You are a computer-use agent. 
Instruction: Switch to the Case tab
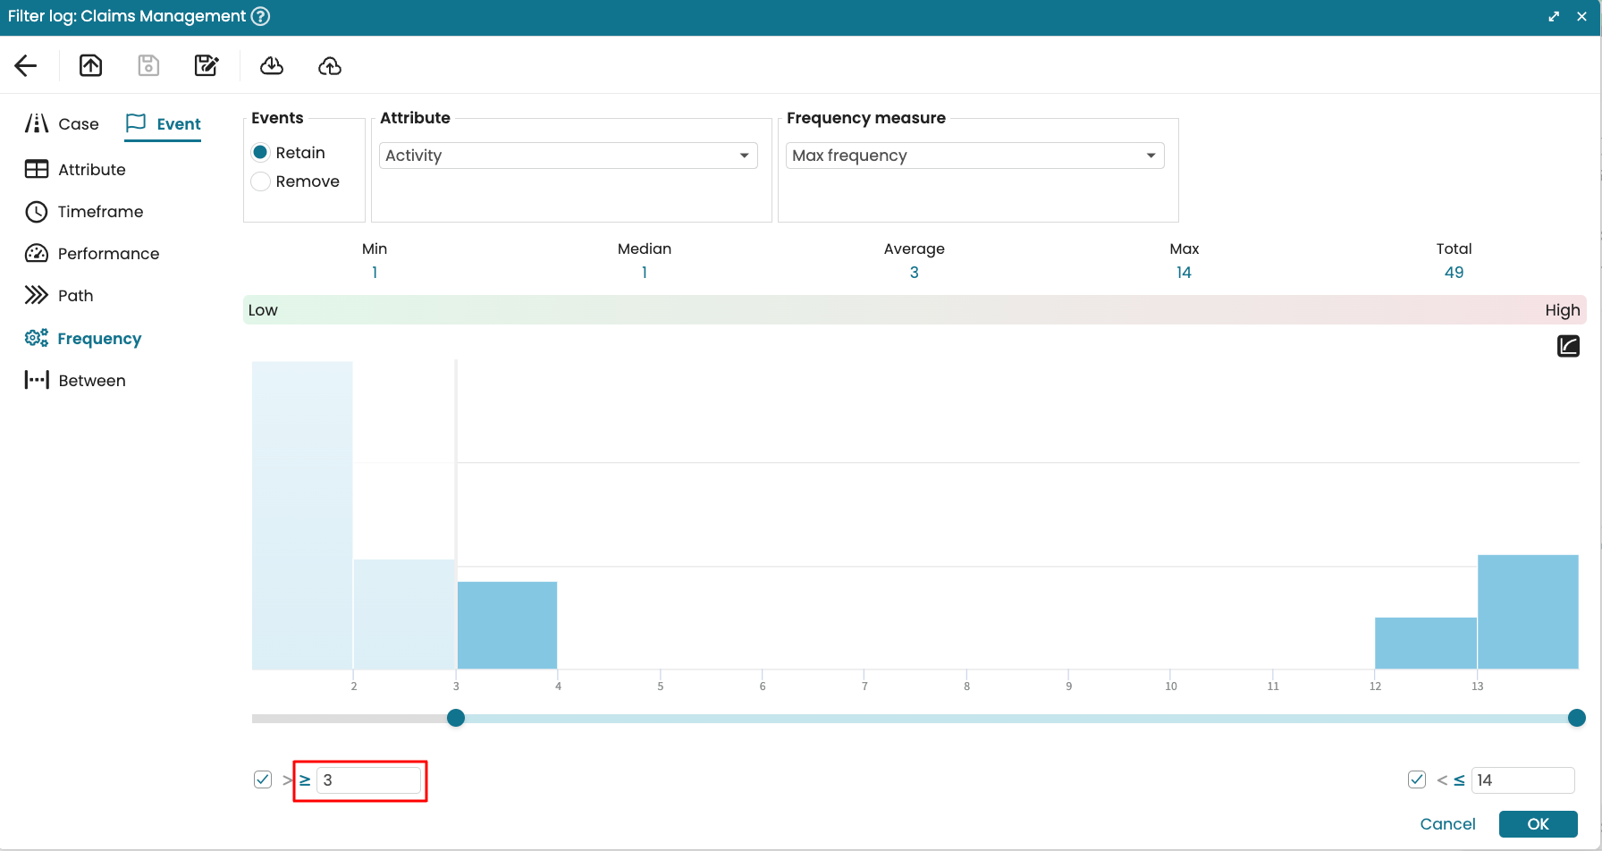pos(63,124)
